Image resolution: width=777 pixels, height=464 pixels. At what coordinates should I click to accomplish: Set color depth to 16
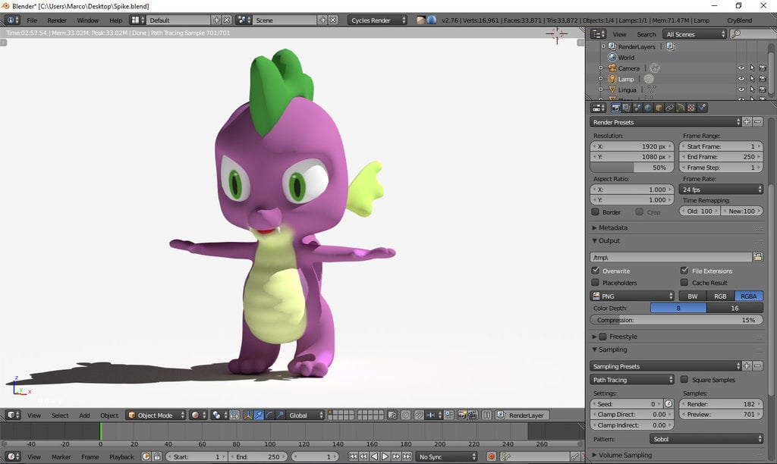click(735, 308)
